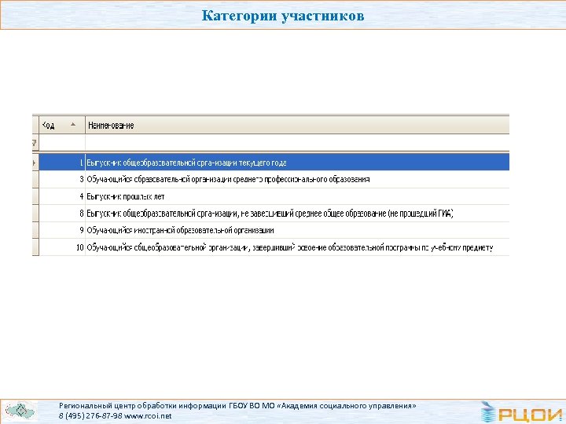Click the filter row indicator icon

[x=35, y=143]
